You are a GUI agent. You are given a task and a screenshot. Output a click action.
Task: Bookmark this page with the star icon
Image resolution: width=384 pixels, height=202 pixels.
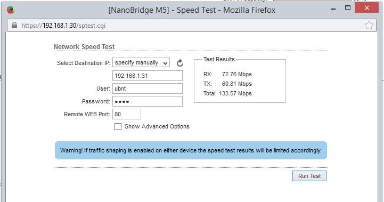[x=369, y=25]
